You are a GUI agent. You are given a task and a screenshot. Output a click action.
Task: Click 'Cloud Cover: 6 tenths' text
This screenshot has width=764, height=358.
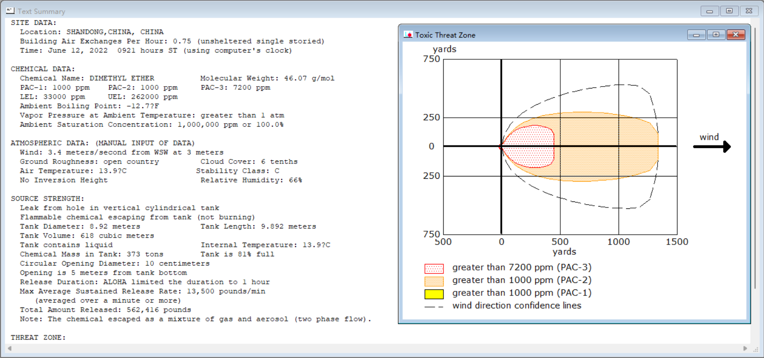tap(249, 162)
